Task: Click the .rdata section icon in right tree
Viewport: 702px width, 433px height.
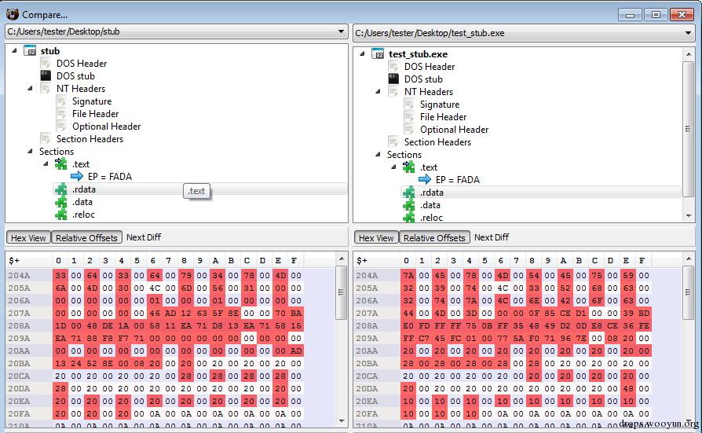Action: [409, 193]
